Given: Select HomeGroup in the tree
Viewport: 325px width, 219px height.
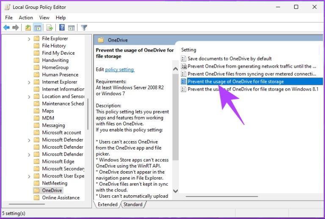Looking at the screenshot, I should (55, 67).
